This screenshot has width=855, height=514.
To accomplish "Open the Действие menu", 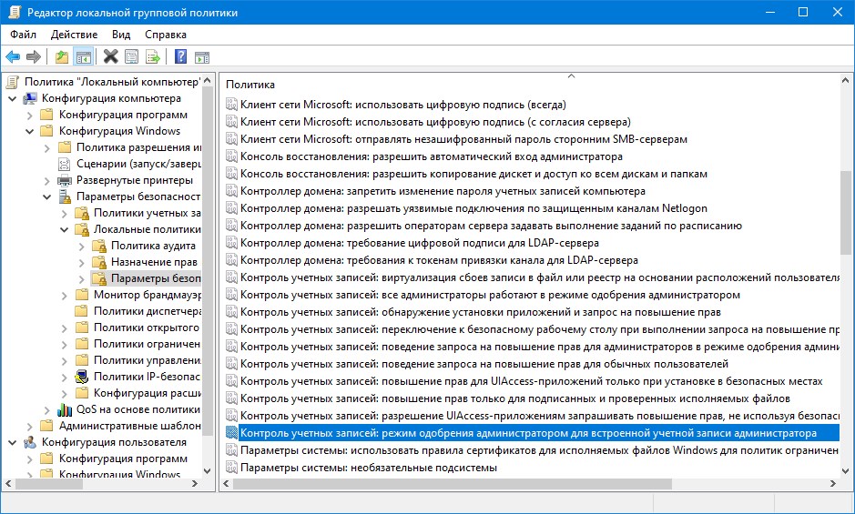I will [74, 35].
